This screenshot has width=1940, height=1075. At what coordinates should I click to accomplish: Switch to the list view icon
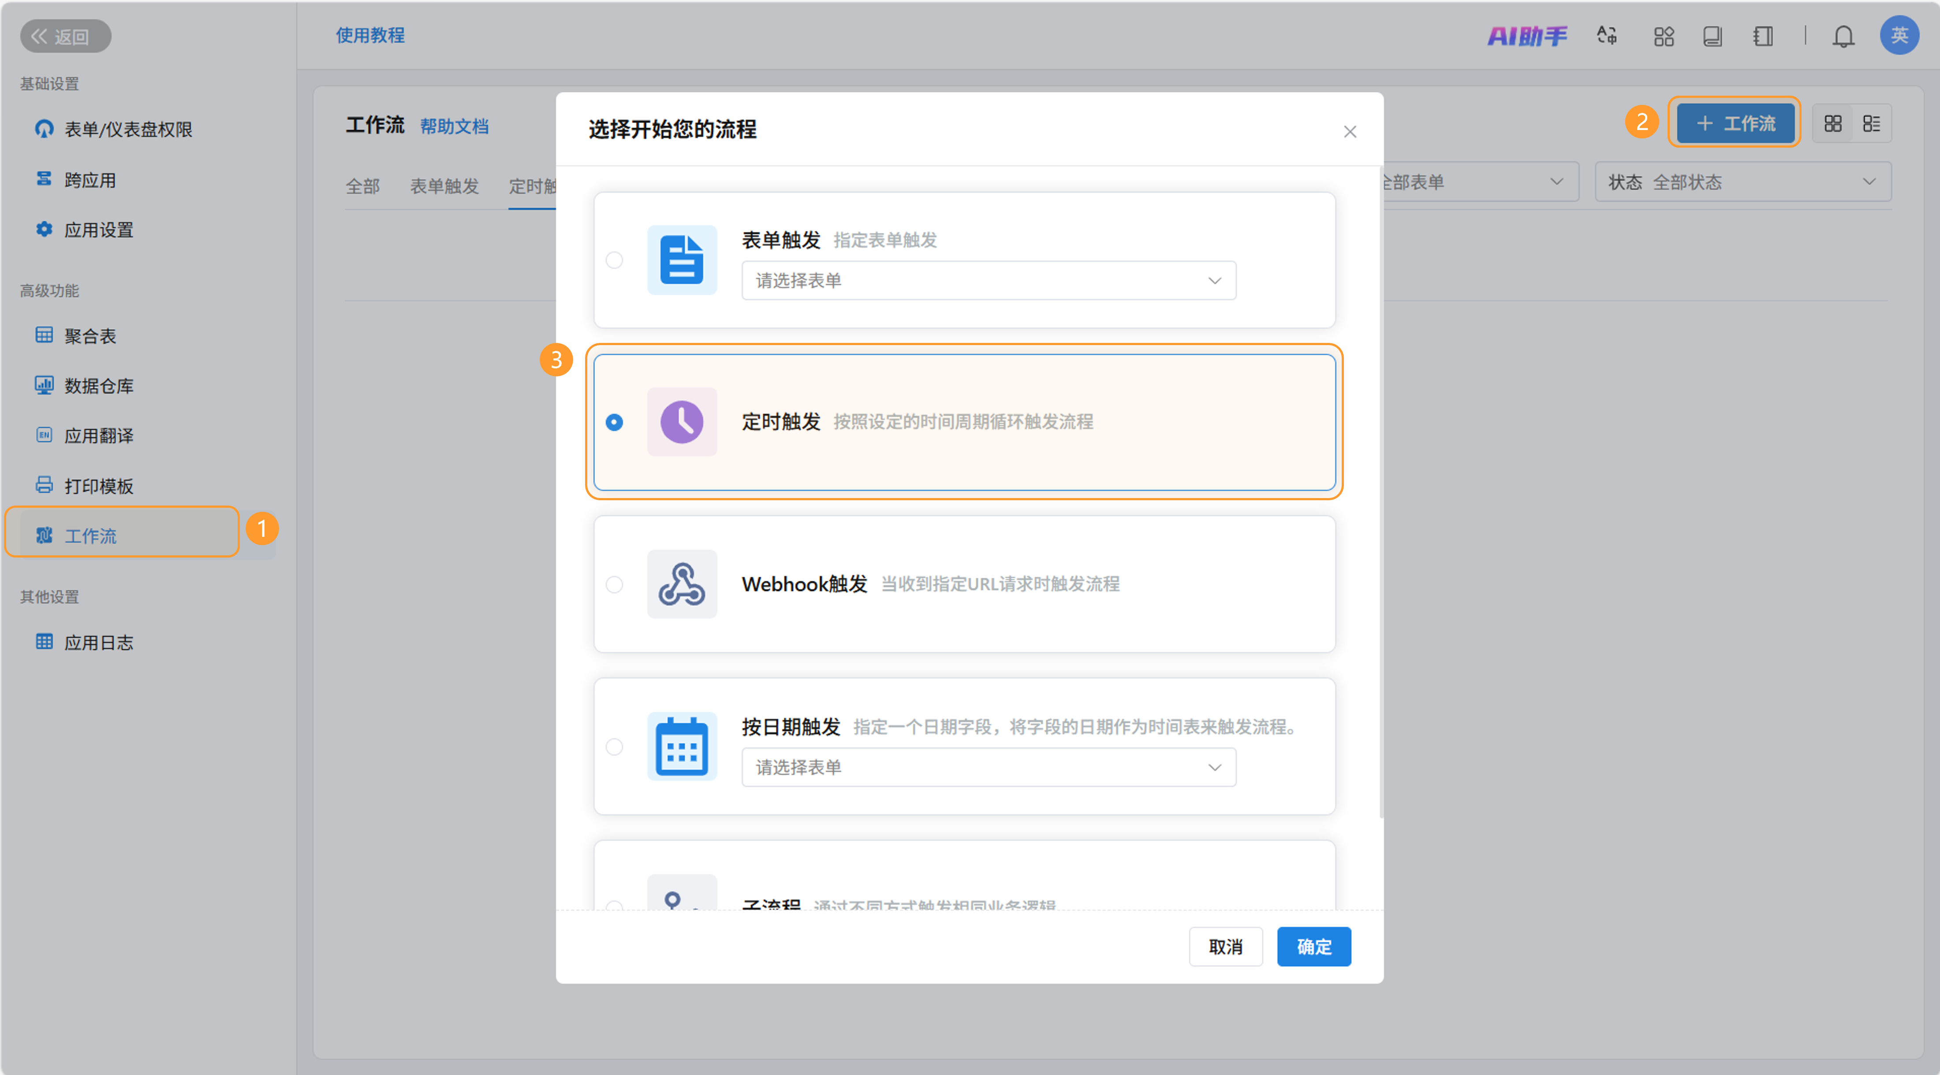[1871, 123]
